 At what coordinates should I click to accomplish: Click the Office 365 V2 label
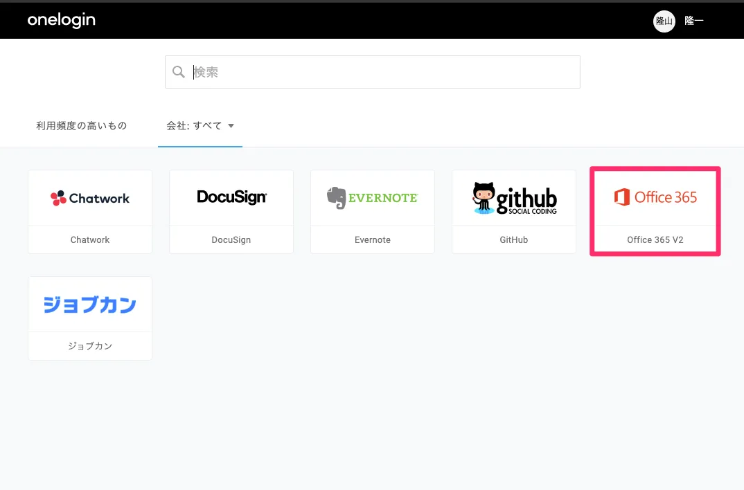click(655, 239)
